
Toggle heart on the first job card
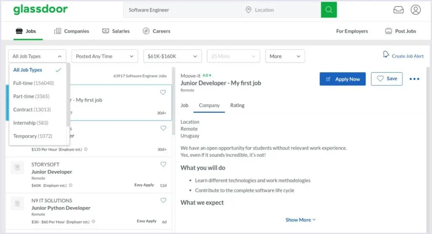(x=163, y=92)
